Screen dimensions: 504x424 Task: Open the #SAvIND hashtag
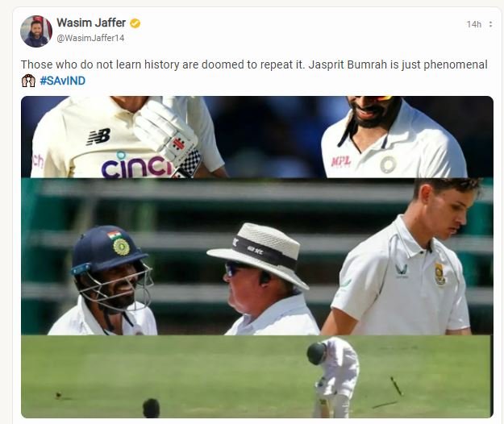(x=63, y=81)
